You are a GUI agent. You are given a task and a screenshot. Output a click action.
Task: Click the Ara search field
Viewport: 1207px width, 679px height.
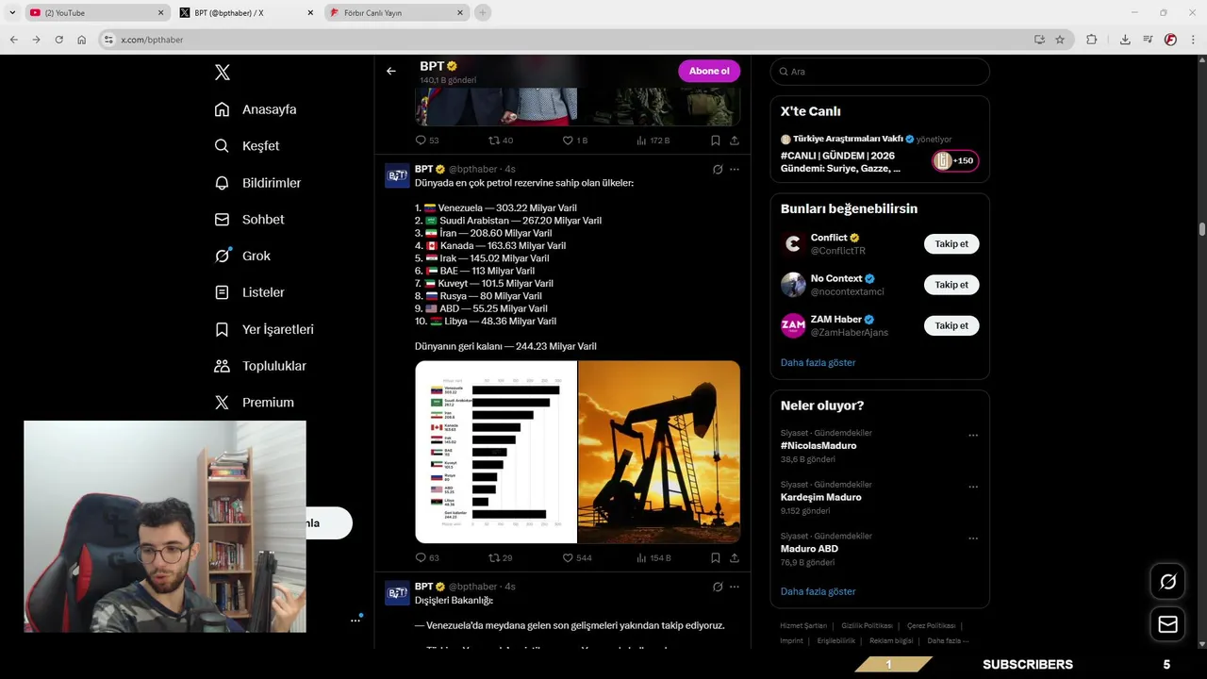pyautogui.click(x=880, y=72)
